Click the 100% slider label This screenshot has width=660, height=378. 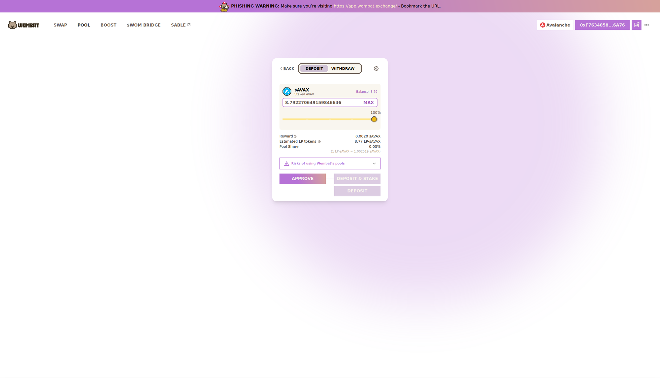click(376, 113)
